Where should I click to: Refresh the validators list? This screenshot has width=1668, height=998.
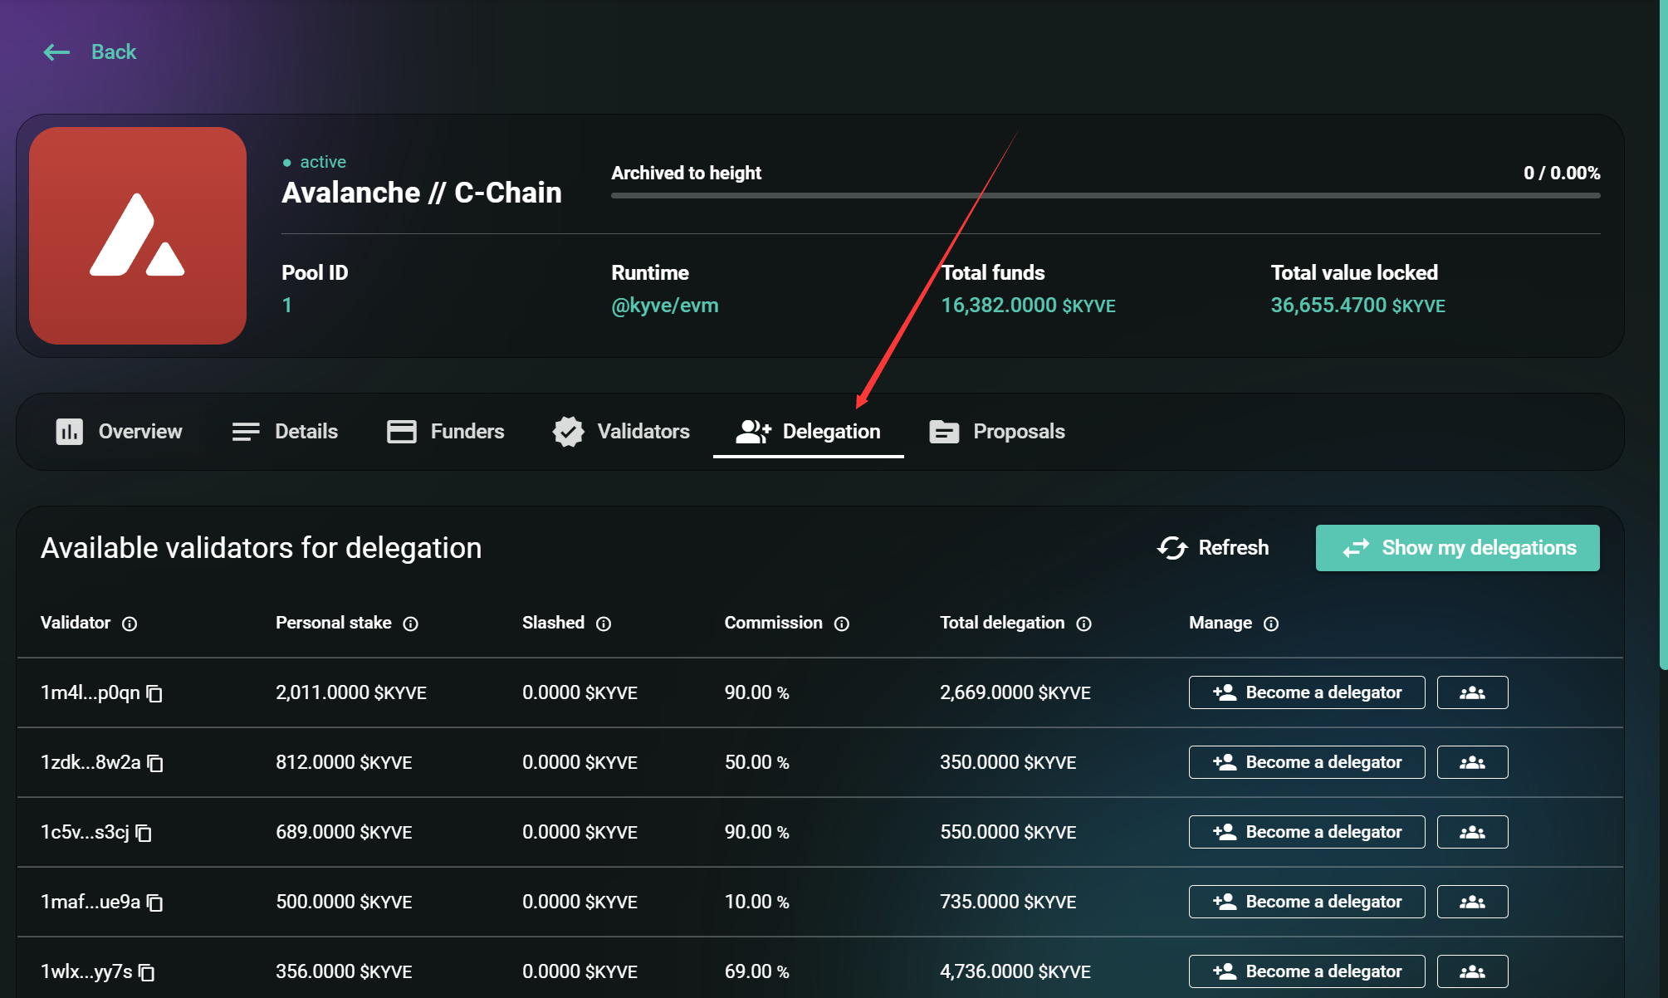click(x=1213, y=548)
